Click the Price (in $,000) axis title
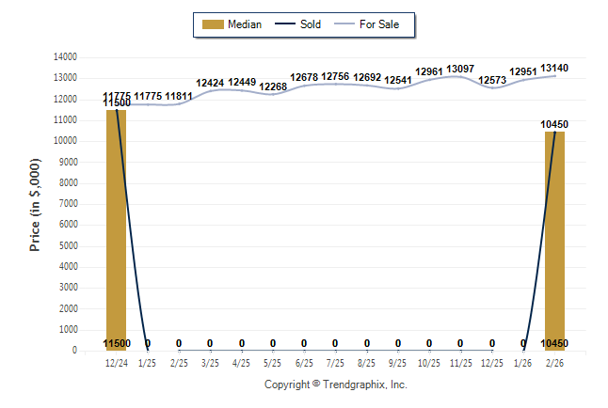 tap(35, 203)
